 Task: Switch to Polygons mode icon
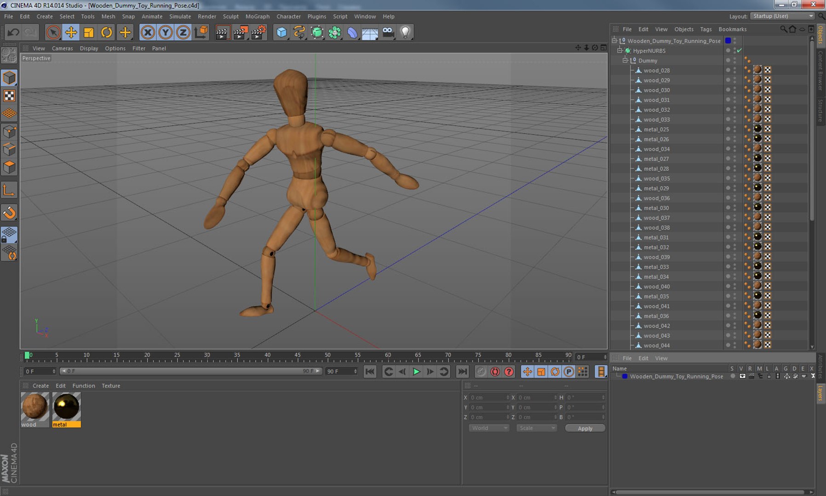tap(9, 167)
